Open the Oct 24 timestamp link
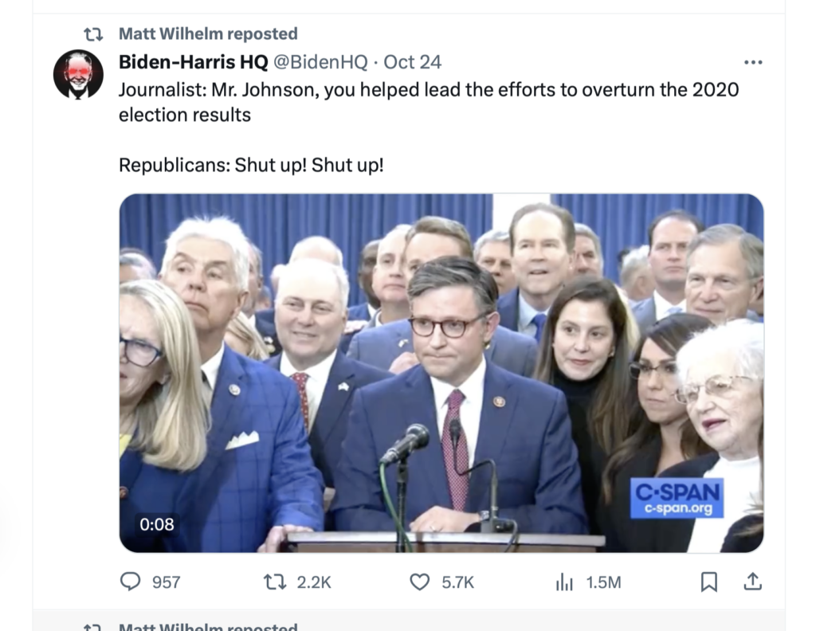 pos(413,62)
